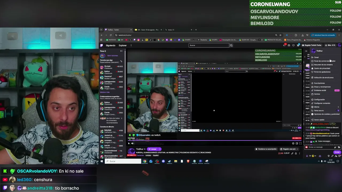The width and height of the screenshot is (342, 192).
Task: Enter fullscreen on the video player
Action: pyautogui.click(x=300, y=143)
